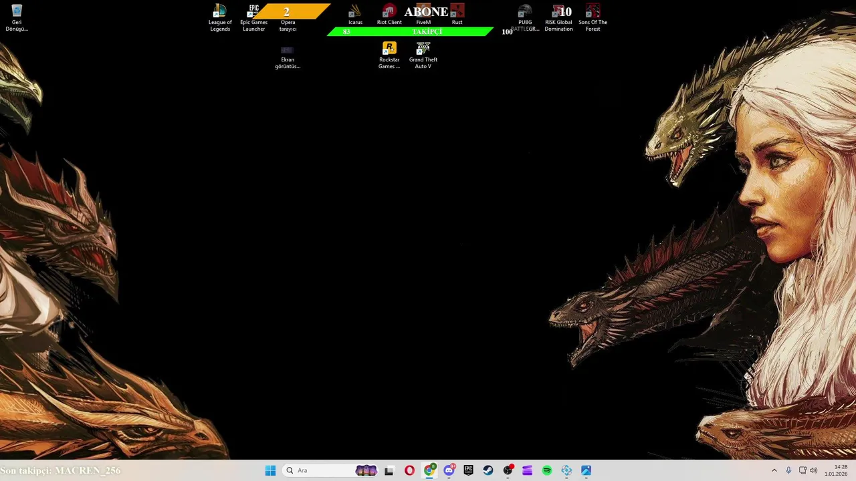The width and height of the screenshot is (856, 481).
Task: Open OBS Studio from the taskbar
Action: coord(508,470)
